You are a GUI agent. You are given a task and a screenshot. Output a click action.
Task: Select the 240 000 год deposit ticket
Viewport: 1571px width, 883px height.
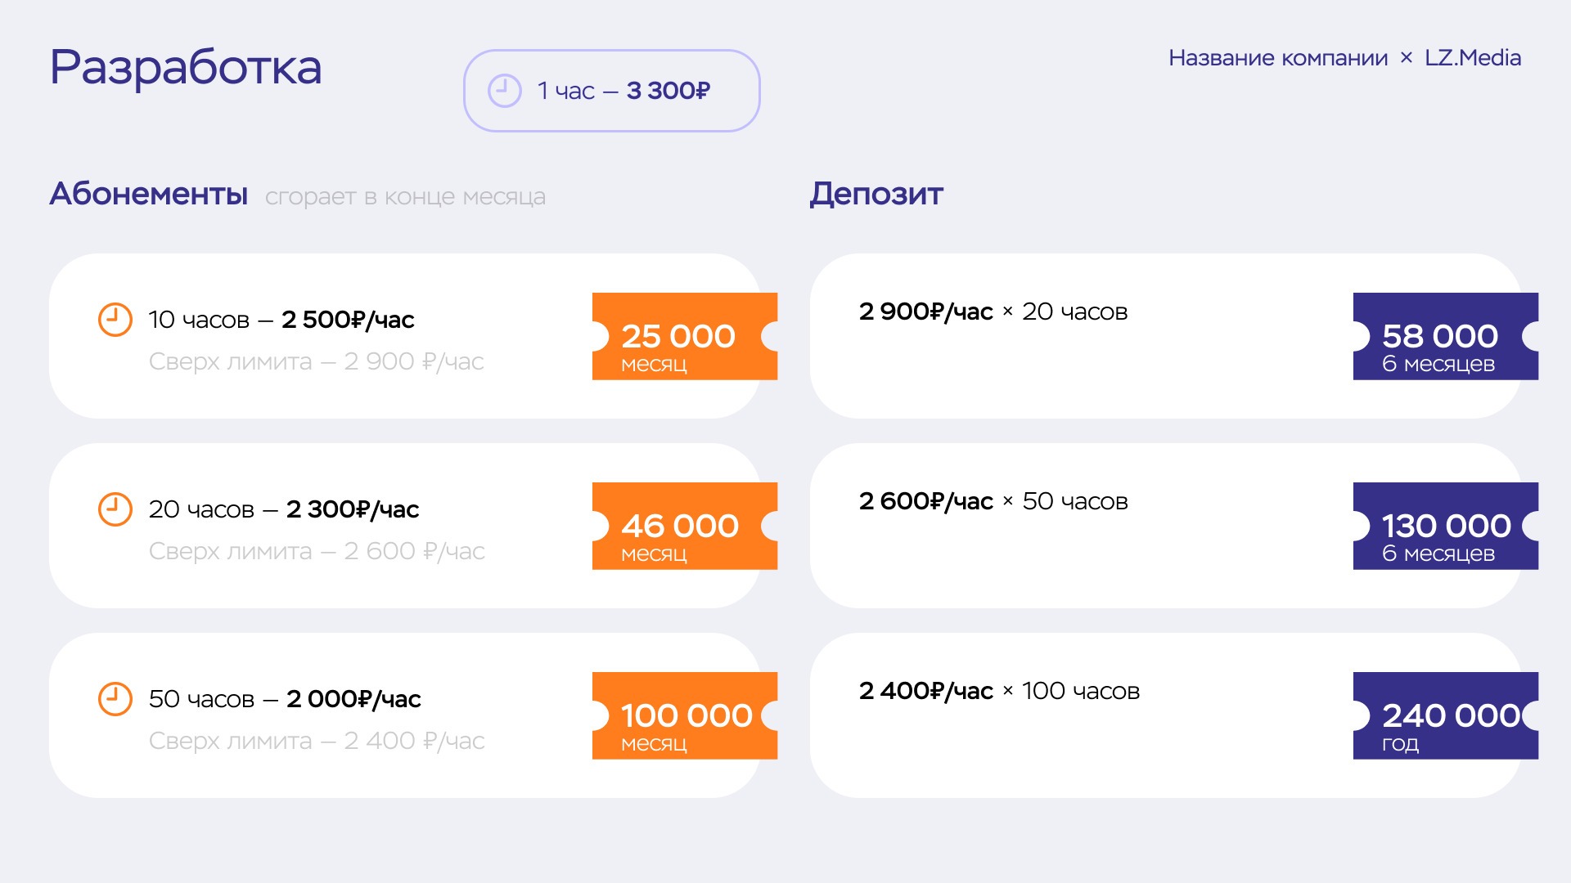[1445, 715]
